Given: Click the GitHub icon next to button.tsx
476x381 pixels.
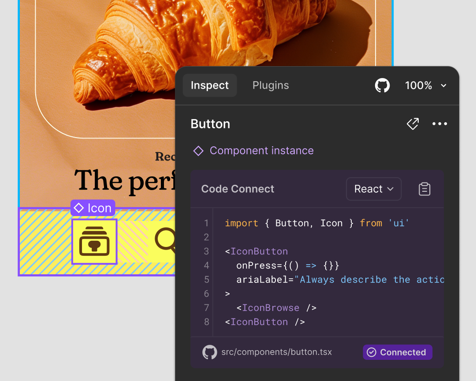Looking at the screenshot, I should 210,352.
